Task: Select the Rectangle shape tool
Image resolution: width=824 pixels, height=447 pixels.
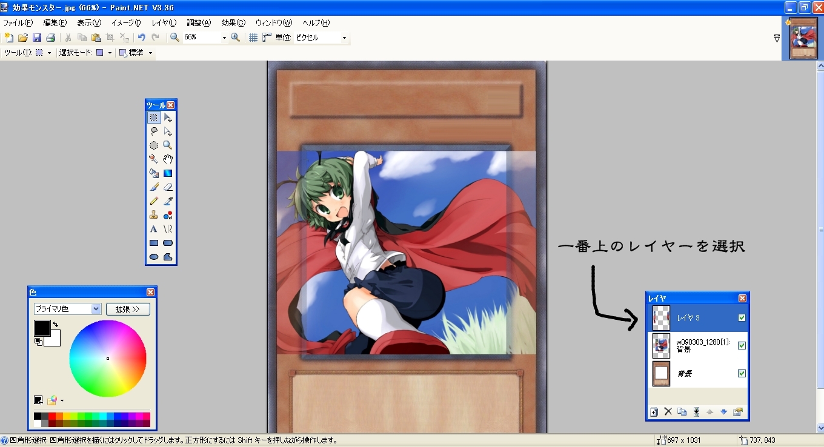Action: pyautogui.click(x=154, y=243)
